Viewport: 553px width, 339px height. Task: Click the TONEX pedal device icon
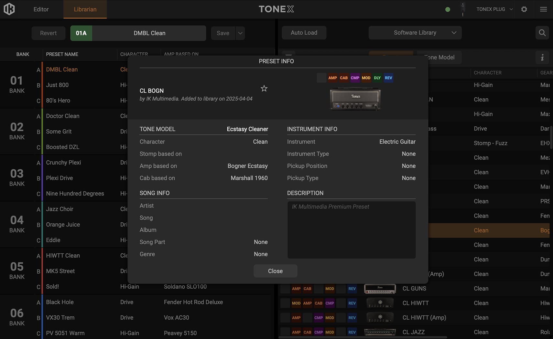[463, 9]
